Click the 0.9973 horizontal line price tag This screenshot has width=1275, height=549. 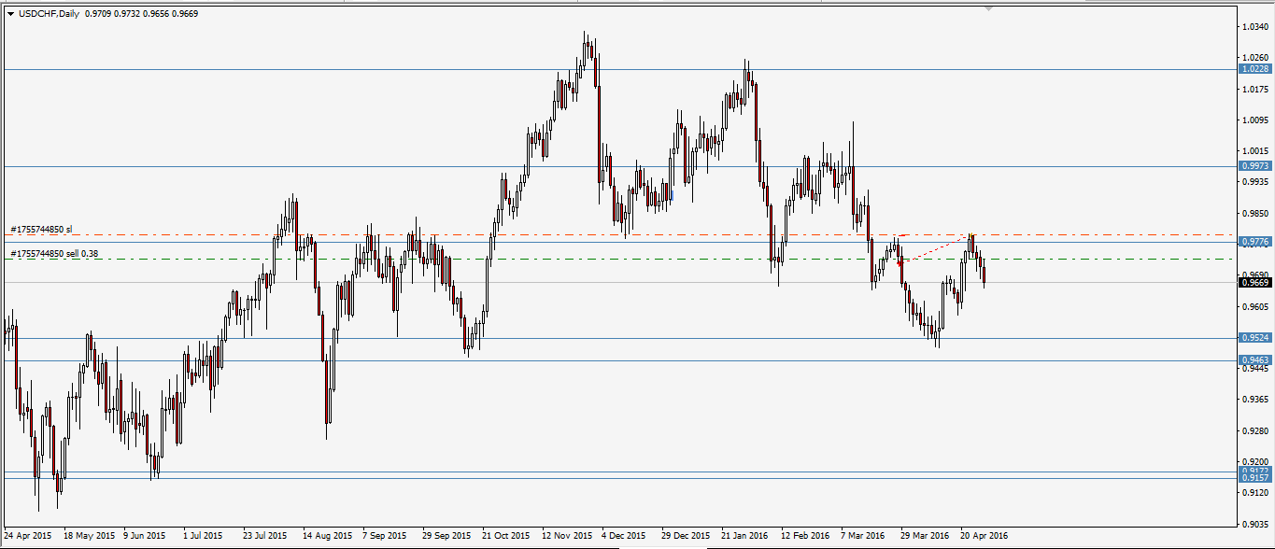click(x=1255, y=166)
